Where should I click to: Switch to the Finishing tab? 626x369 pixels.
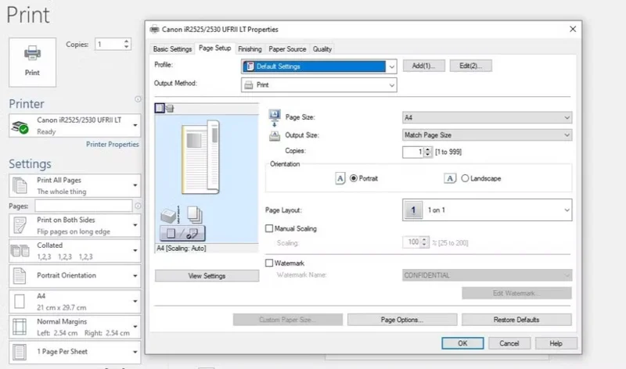click(x=250, y=49)
